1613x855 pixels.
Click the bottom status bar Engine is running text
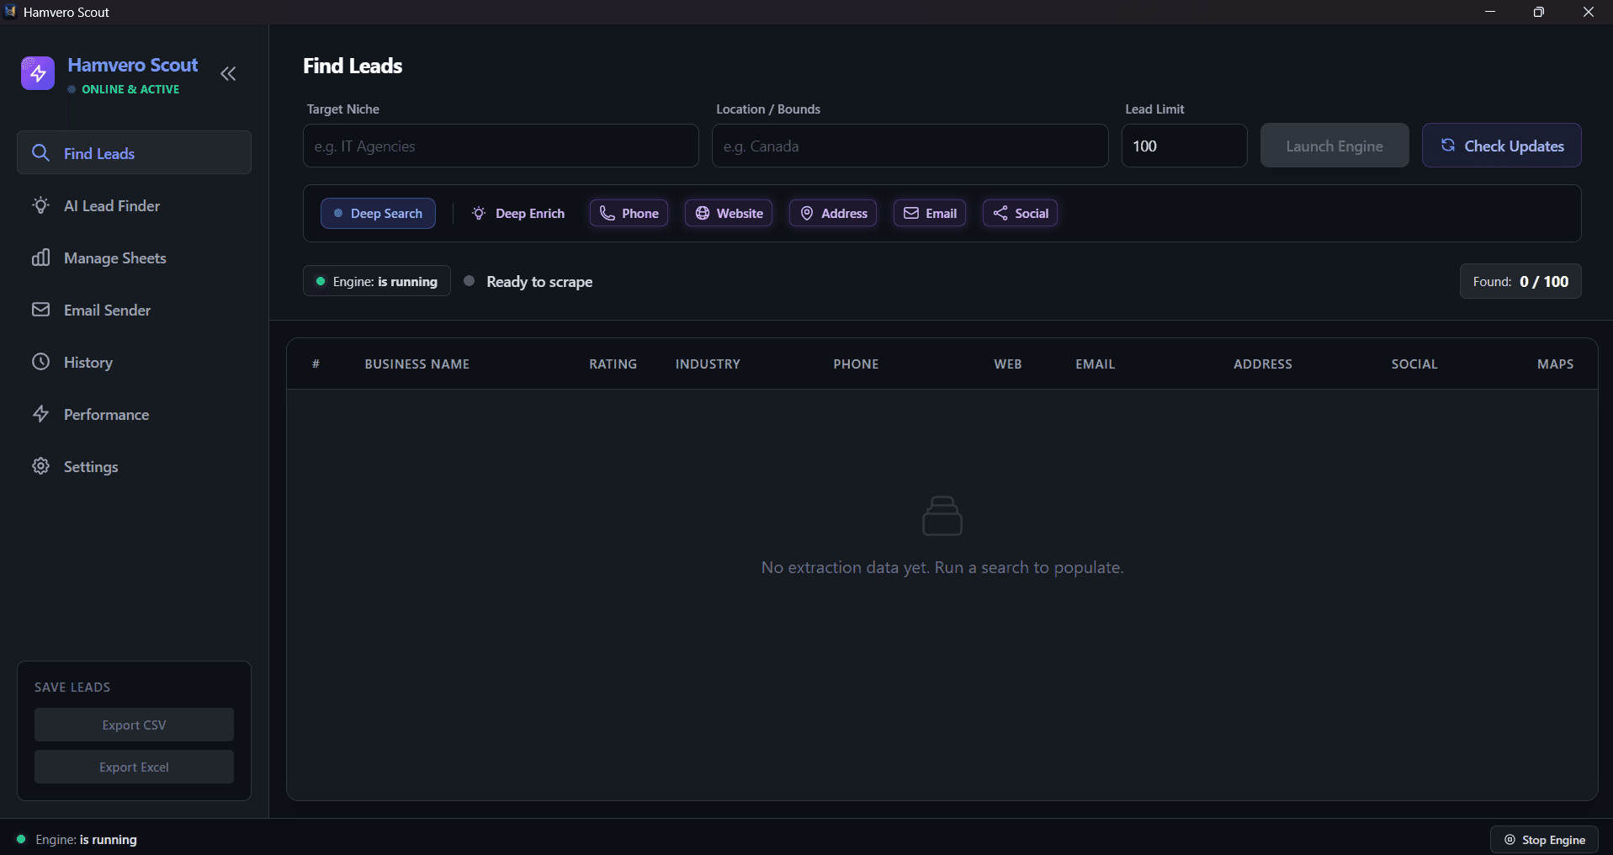(x=86, y=840)
